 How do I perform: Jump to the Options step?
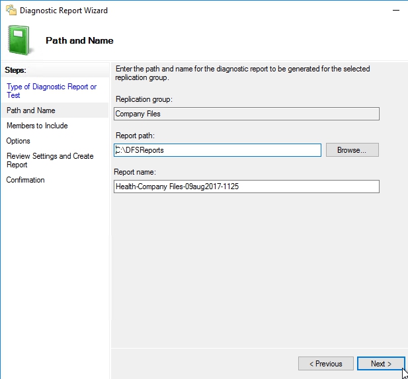click(19, 141)
